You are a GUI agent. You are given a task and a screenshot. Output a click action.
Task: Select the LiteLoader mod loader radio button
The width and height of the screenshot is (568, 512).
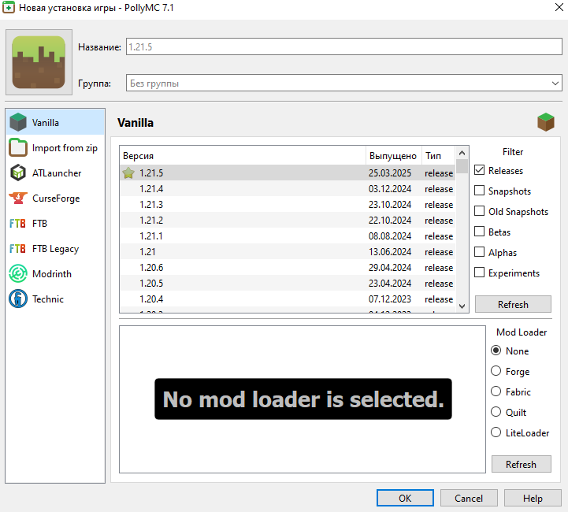pos(496,432)
